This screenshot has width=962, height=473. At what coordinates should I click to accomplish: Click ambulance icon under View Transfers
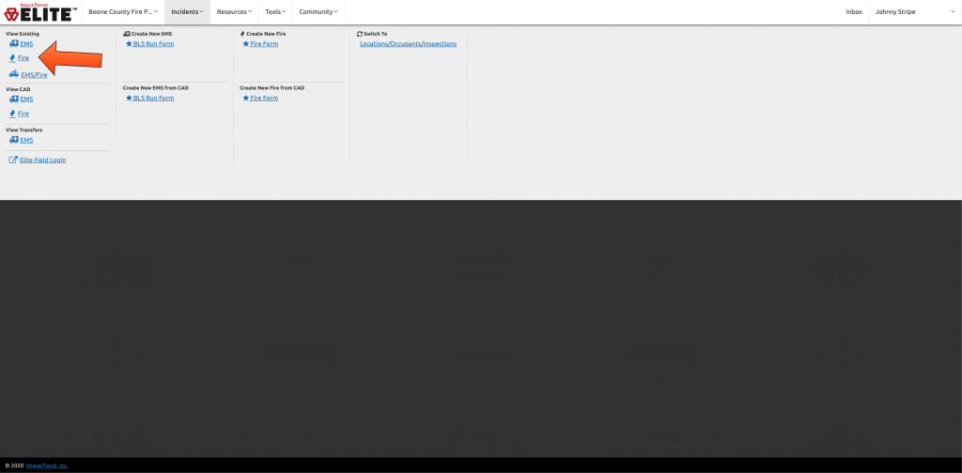tap(14, 140)
